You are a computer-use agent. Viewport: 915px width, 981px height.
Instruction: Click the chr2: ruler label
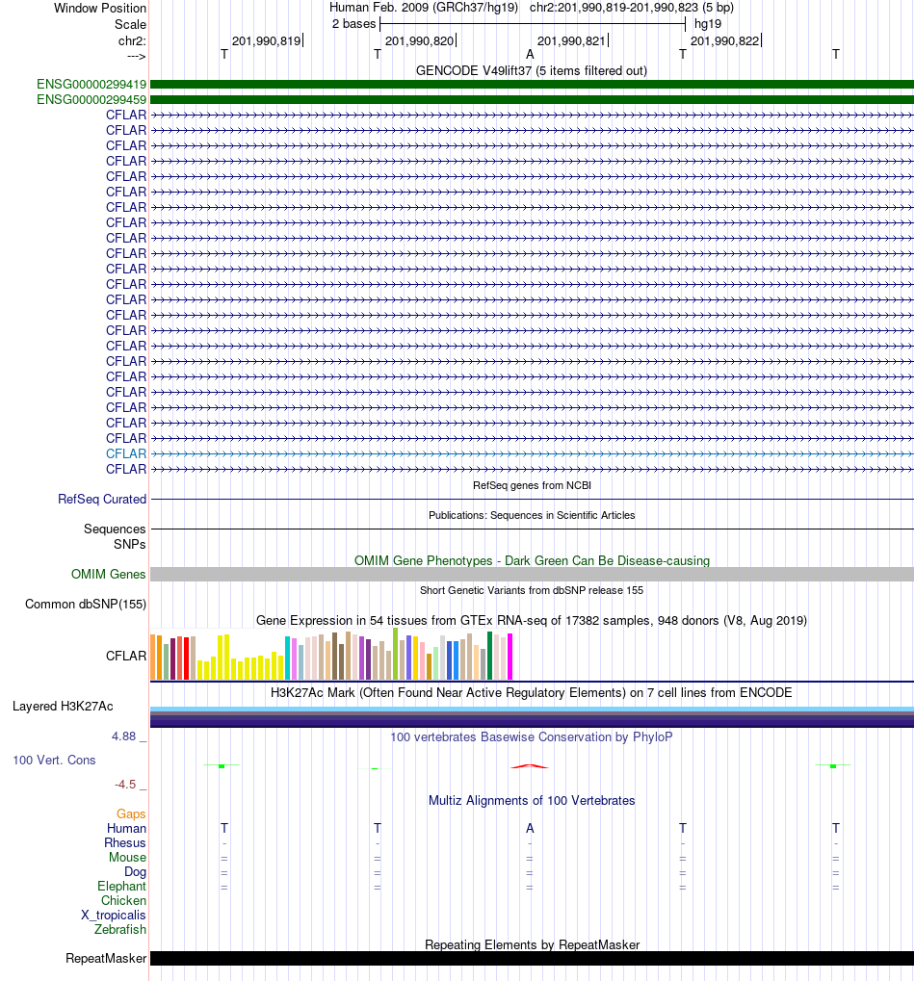132,40
